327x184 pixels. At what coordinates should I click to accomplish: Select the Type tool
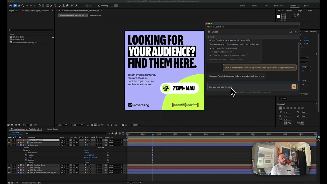55,6
